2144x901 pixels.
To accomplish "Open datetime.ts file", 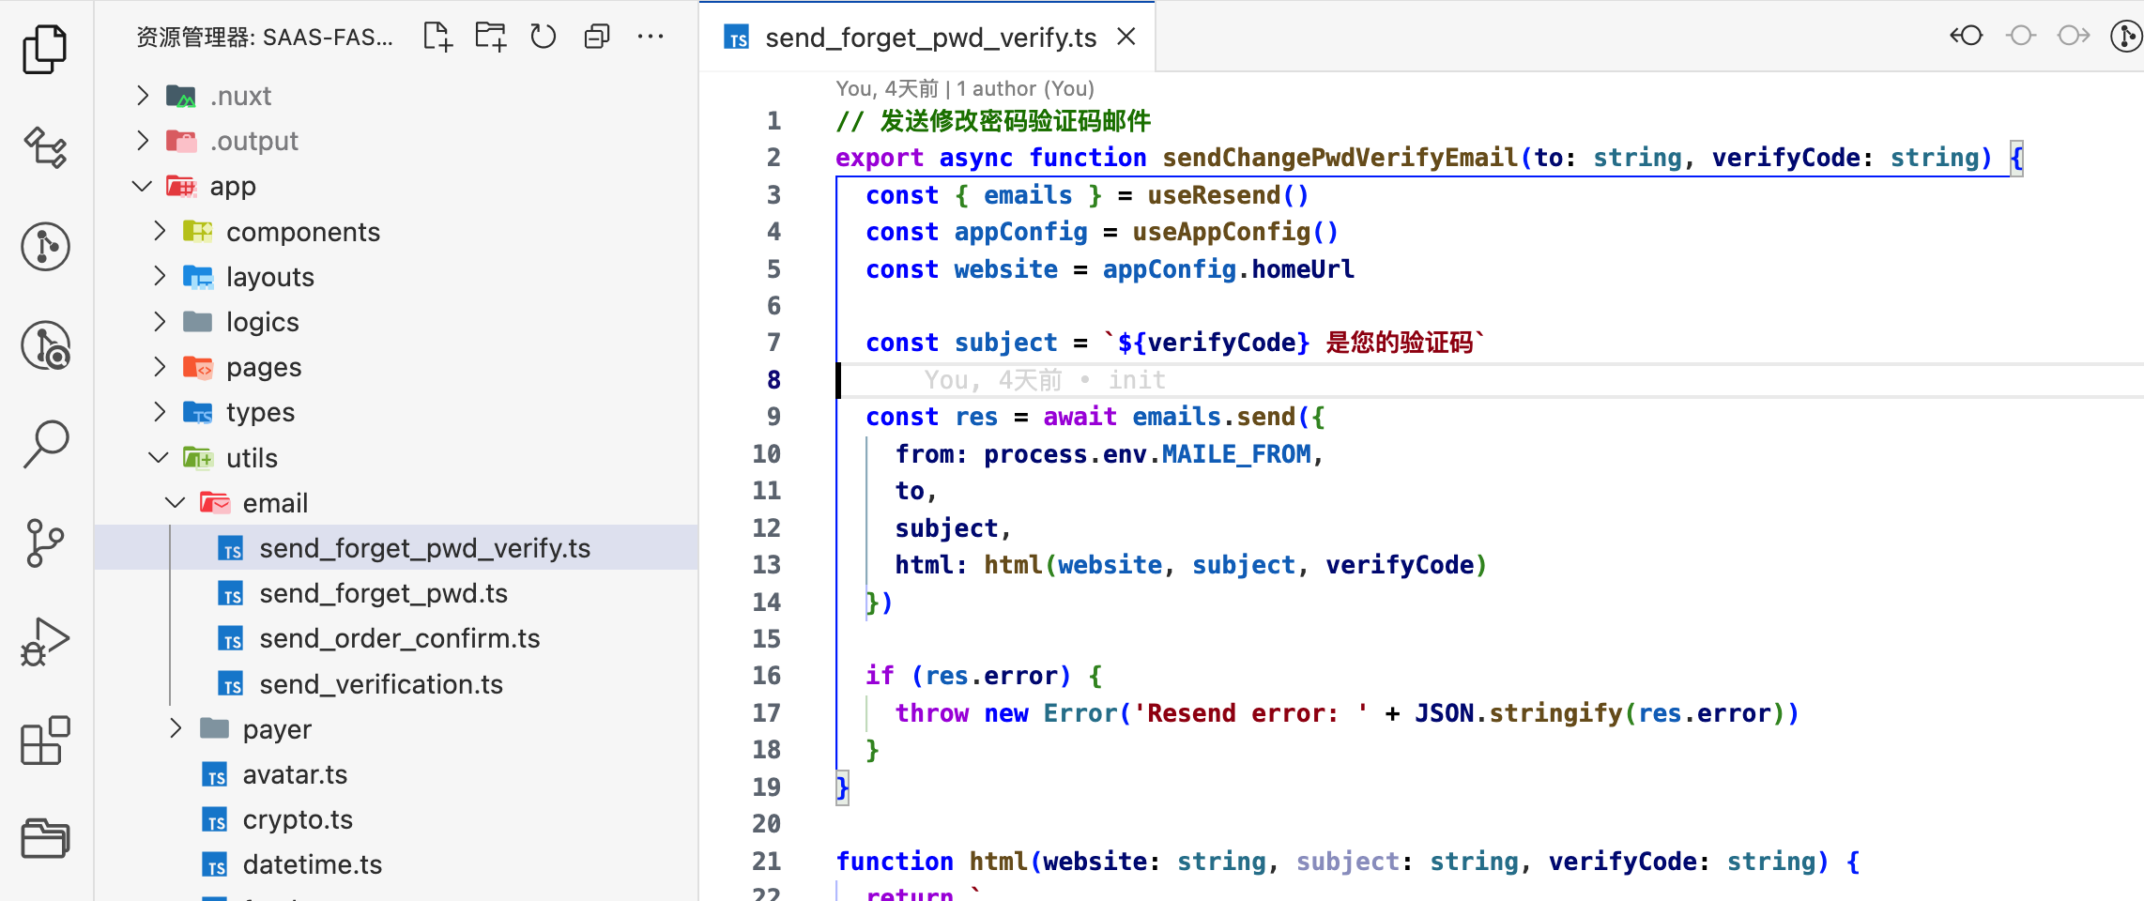I will click(396, 864).
